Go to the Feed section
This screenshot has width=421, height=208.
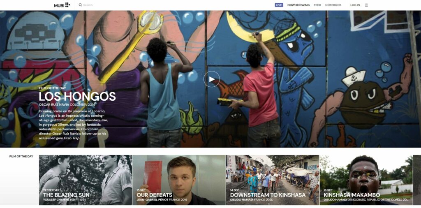[x=317, y=5]
